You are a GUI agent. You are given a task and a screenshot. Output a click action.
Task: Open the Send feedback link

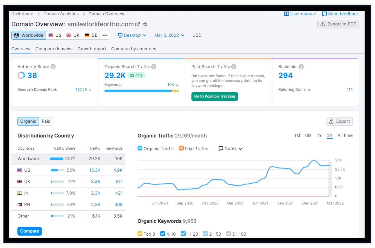point(340,14)
